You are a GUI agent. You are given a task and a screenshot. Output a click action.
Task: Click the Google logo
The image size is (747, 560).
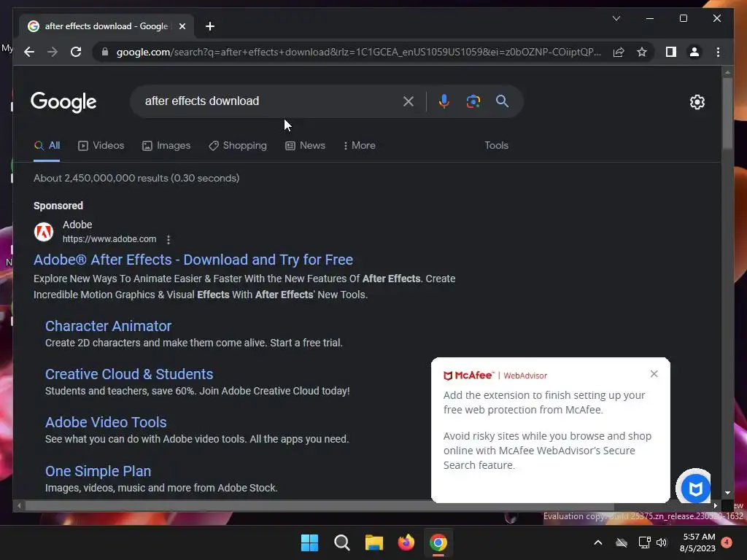[63, 102]
